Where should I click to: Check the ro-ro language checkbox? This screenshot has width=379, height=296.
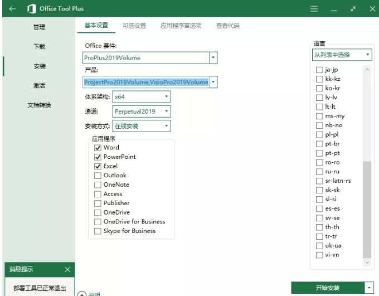tap(319, 163)
